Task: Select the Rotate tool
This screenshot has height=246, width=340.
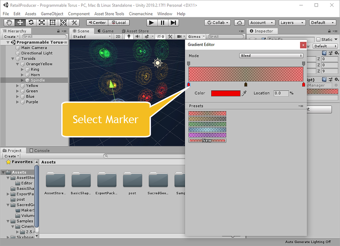Action: [x=31, y=22]
